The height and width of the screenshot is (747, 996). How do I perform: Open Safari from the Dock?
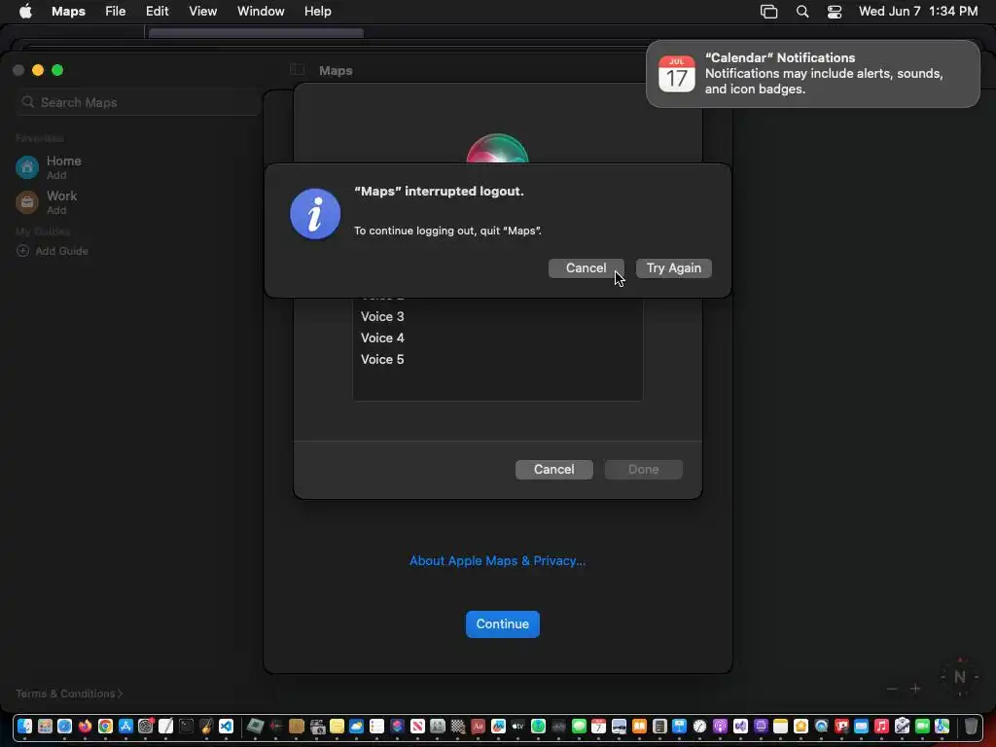[65, 726]
